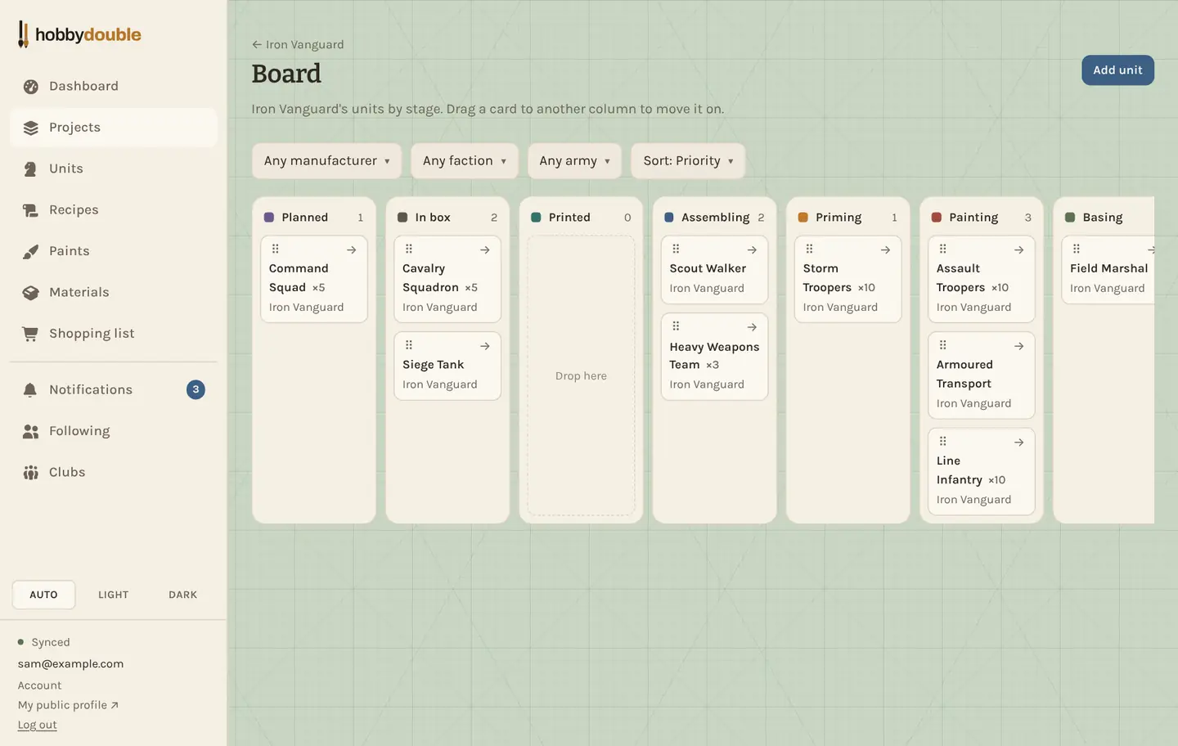The width and height of the screenshot is (1178, 746).
Task: Click the Line Infantry arrow icon
Action: (1018, 443)
